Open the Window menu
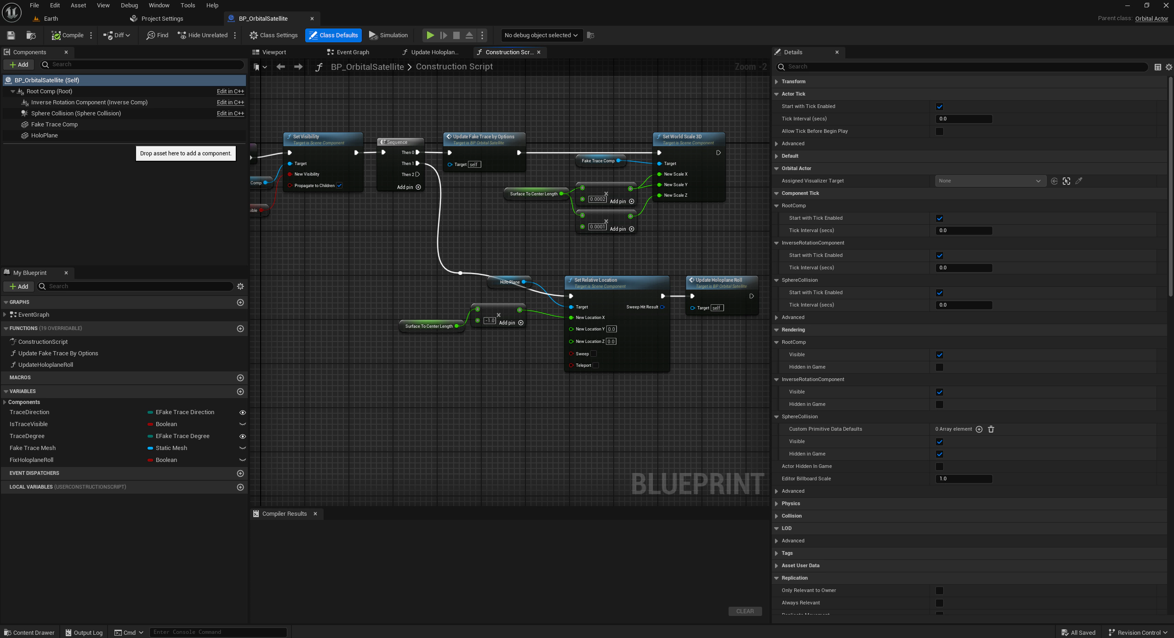Viewport: 1174px width, 638px height. (159, 6)
